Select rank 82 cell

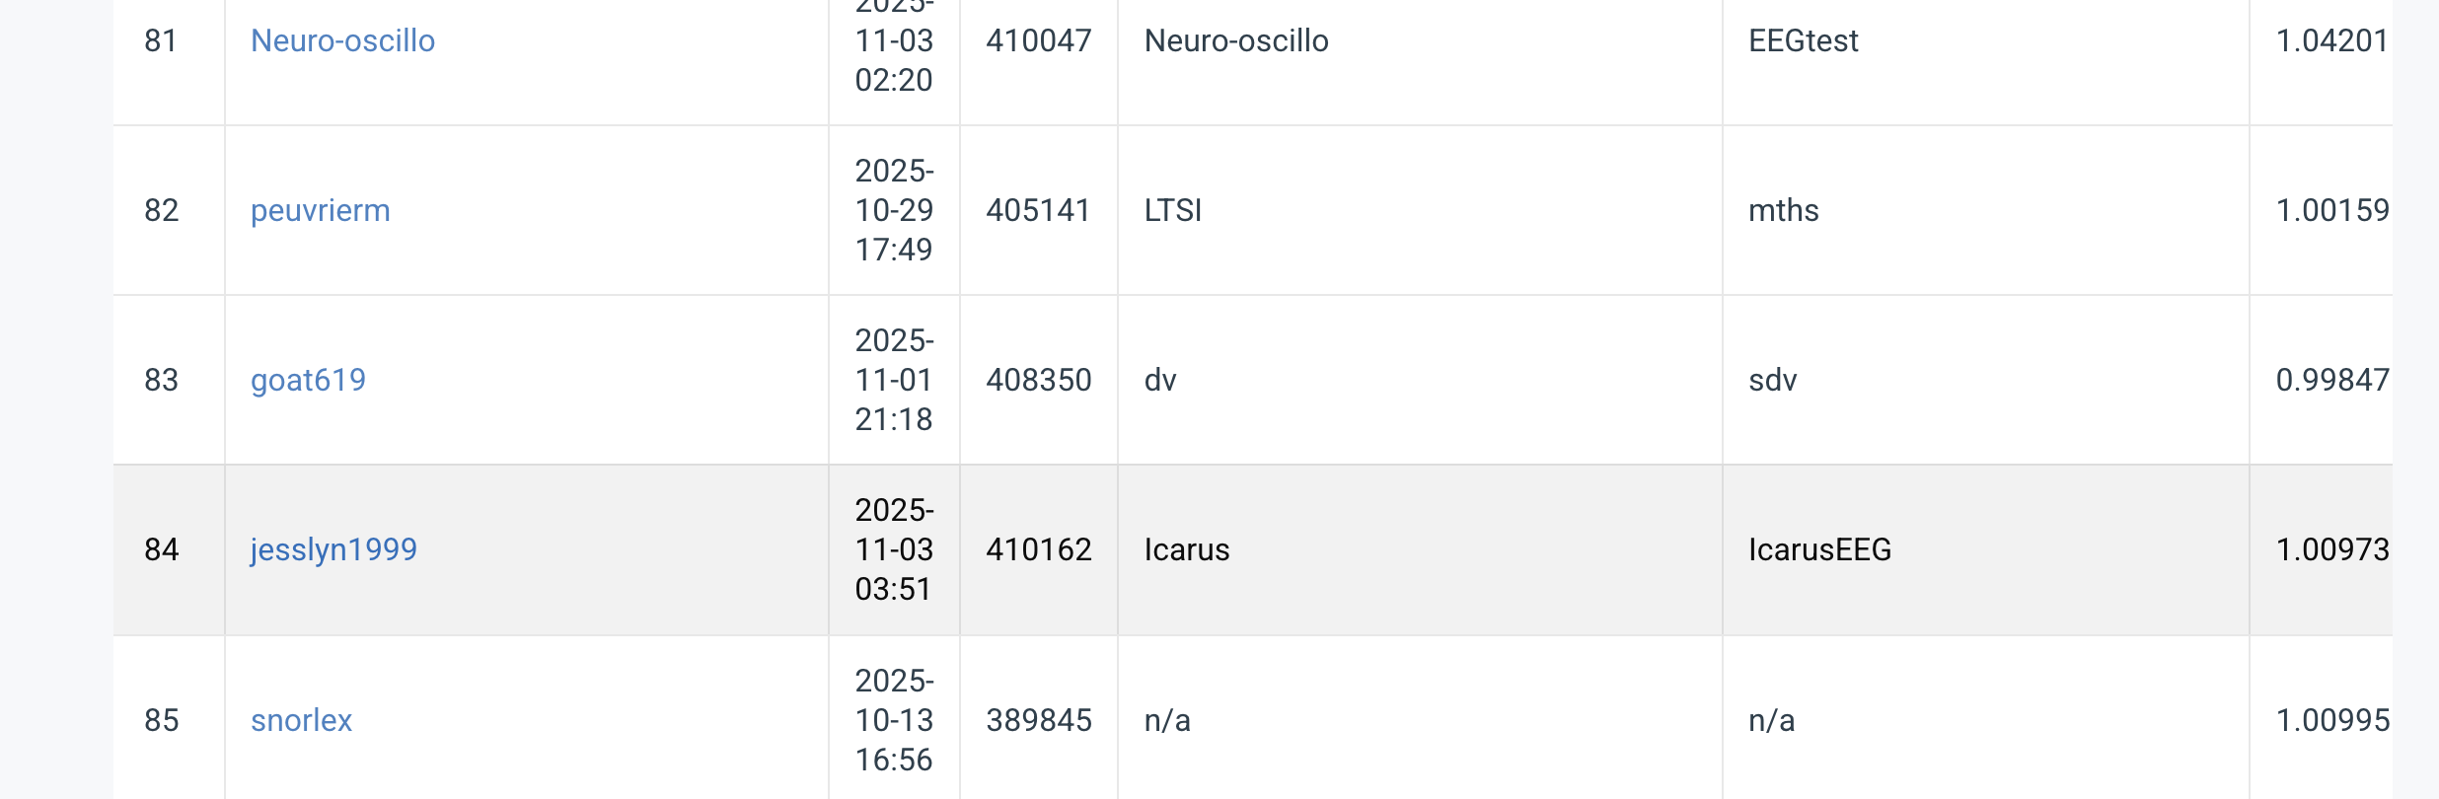tap(162, 210)
